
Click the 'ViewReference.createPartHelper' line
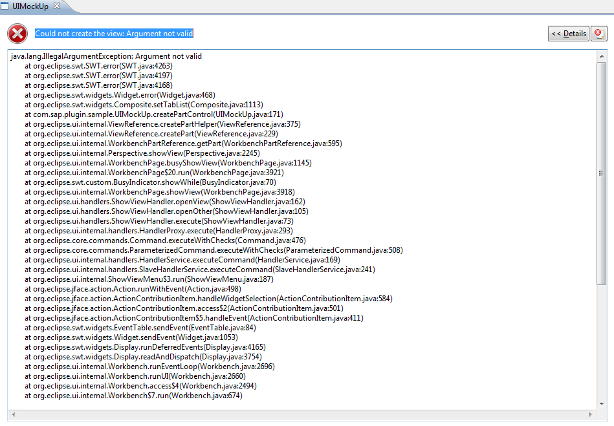point(162,124)
